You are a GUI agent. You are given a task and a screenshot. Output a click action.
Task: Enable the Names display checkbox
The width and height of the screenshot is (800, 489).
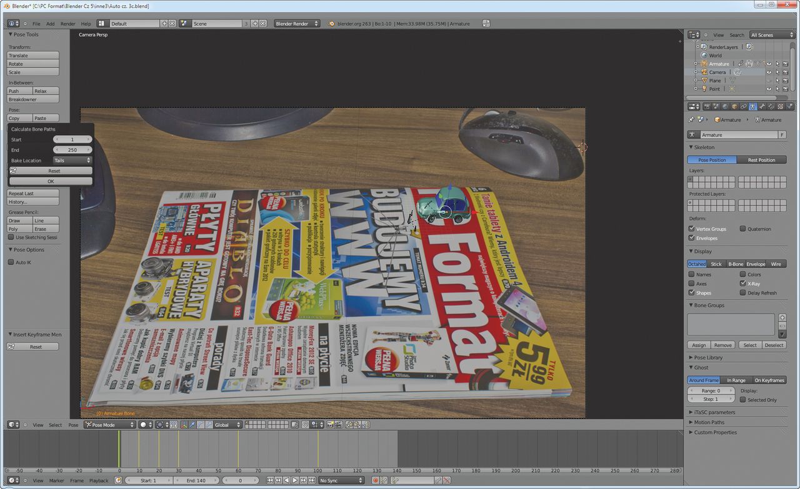point(691,274)
